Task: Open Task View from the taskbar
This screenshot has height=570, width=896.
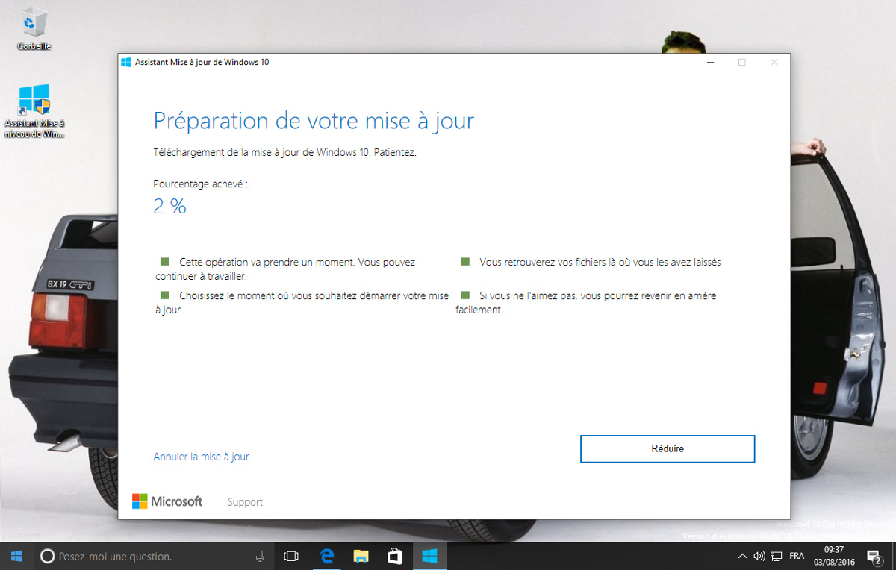Action: 291,556
